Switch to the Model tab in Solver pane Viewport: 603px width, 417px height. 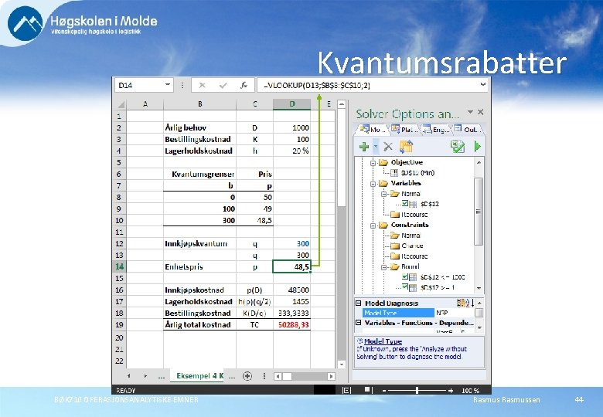[372, 130]
